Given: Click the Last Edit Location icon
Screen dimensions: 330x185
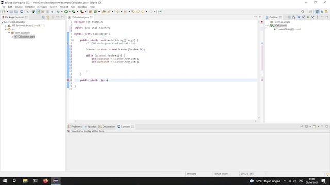Looking at the screenshot, I should click(133, 12).
